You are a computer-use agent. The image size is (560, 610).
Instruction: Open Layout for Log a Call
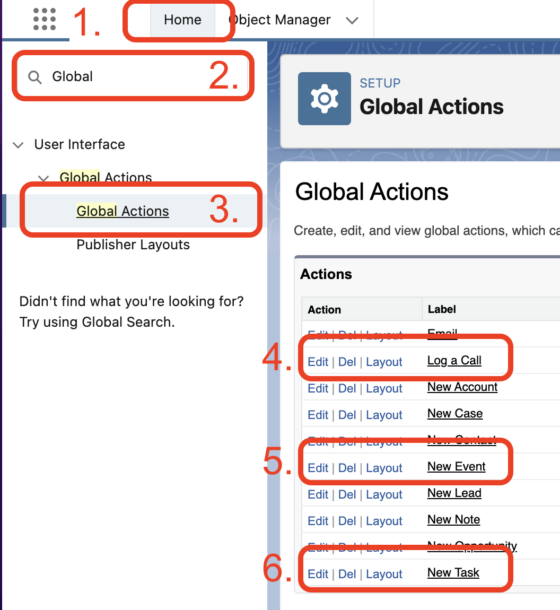tap(384, 362)
